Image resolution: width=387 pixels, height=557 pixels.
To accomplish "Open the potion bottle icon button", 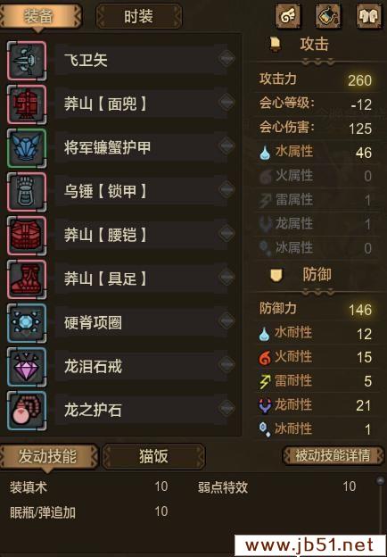I will 328,16.
